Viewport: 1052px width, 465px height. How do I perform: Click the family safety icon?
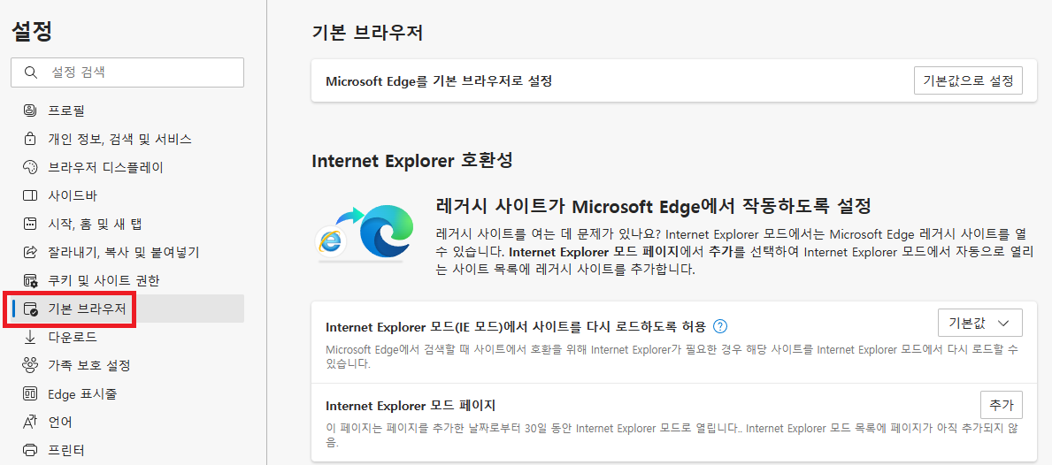[29, 365]
